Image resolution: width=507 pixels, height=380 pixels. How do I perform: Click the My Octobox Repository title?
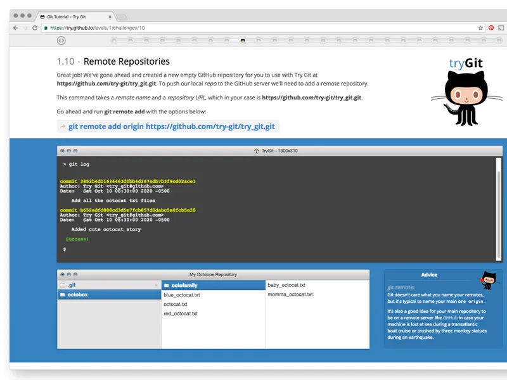(213, 274)
